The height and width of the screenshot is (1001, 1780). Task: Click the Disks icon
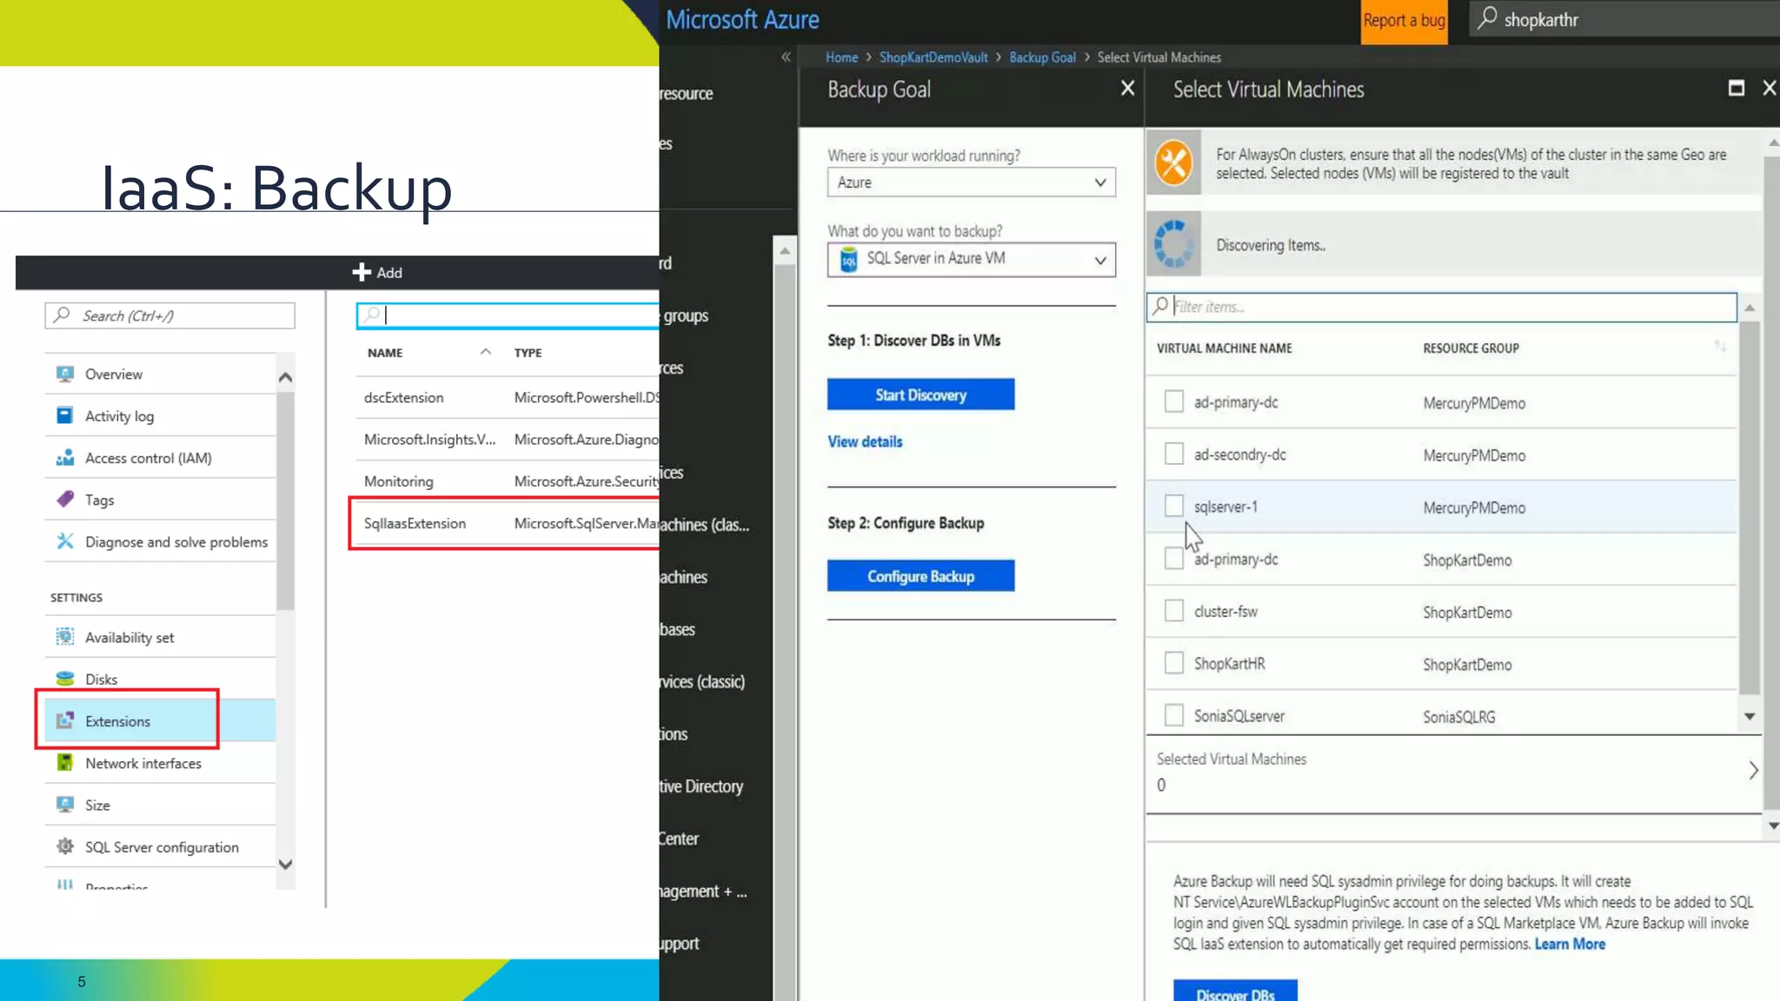[65, 679]
